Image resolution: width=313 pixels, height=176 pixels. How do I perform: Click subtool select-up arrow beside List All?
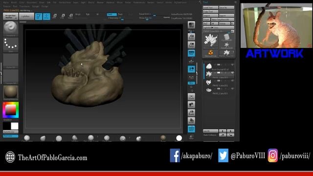click(x=223, y=131)
